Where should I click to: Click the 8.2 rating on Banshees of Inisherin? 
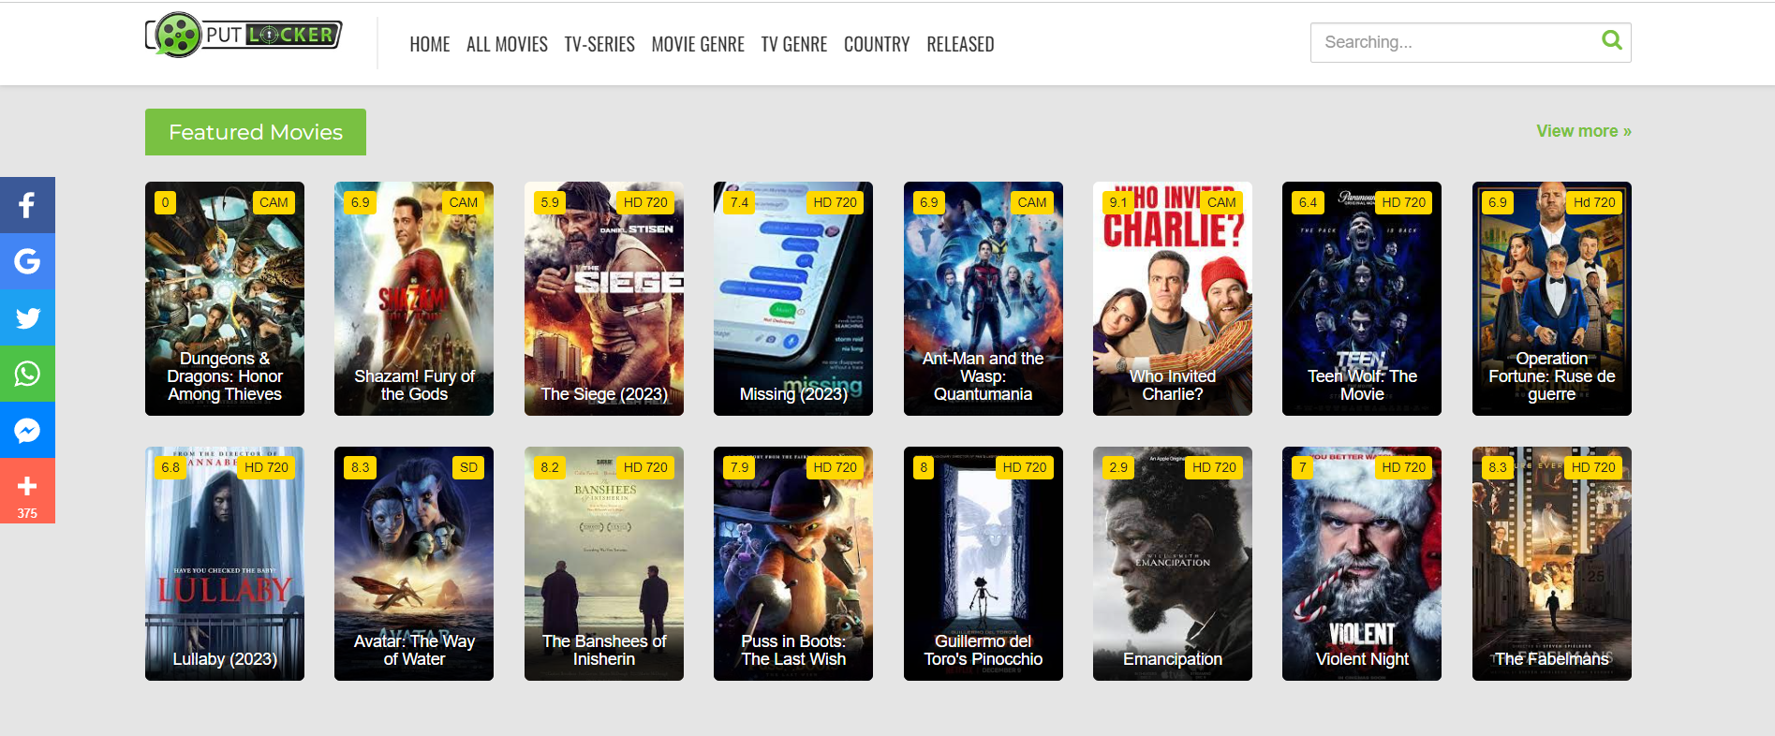[x=550, y=467]
